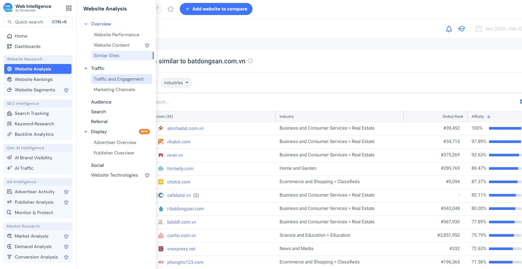Collapse the Traffic section chevron
The height and width of the screenshot is (269, 522).
tap(86, 68)
